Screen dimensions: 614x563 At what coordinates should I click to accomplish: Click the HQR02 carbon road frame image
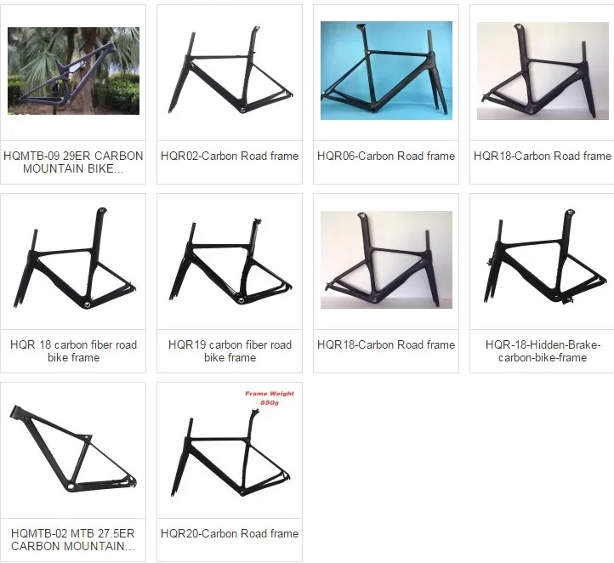pos(230,71)
